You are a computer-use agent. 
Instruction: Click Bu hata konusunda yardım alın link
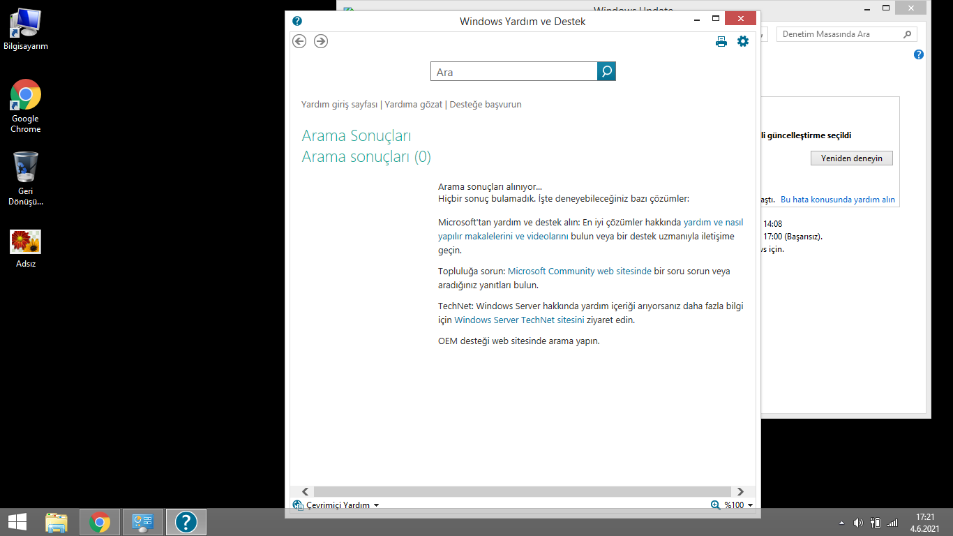coord(837,200)
